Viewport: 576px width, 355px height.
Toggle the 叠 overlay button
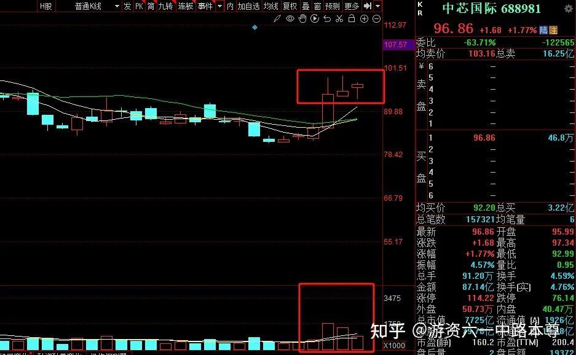[306, 6]
